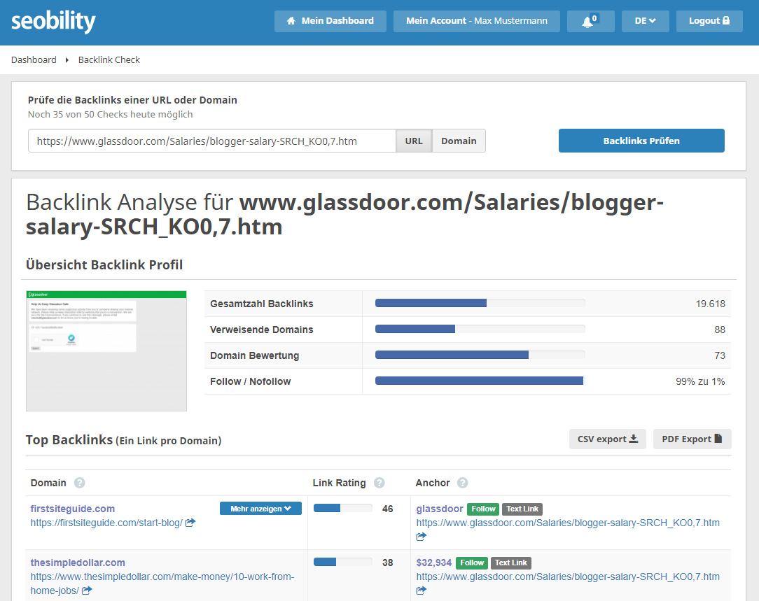Click the seobility logo

click(x=53, y=22)
